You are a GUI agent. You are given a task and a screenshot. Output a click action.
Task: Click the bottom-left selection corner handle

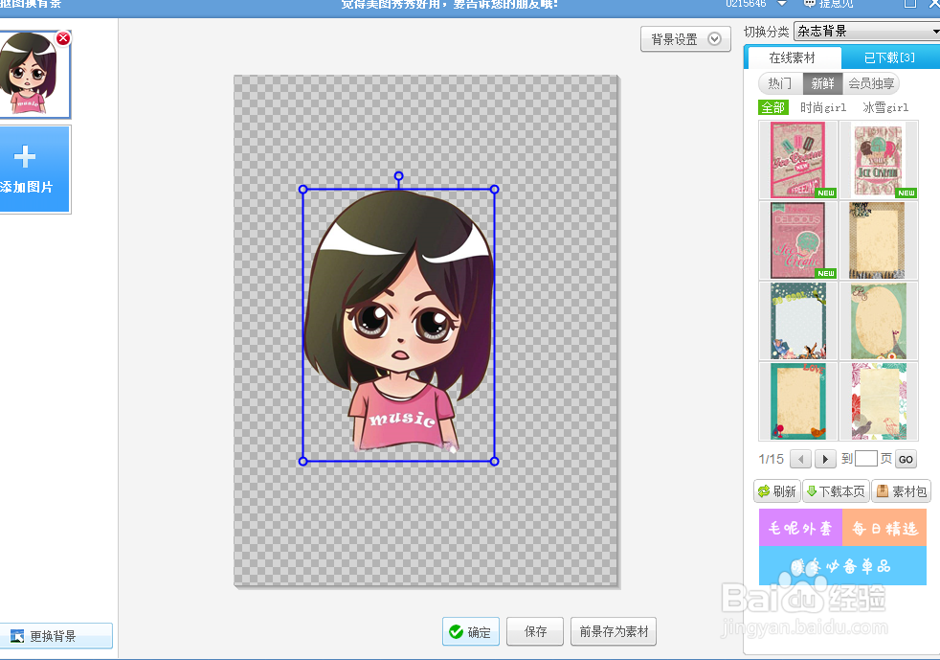tap(302, 462)
